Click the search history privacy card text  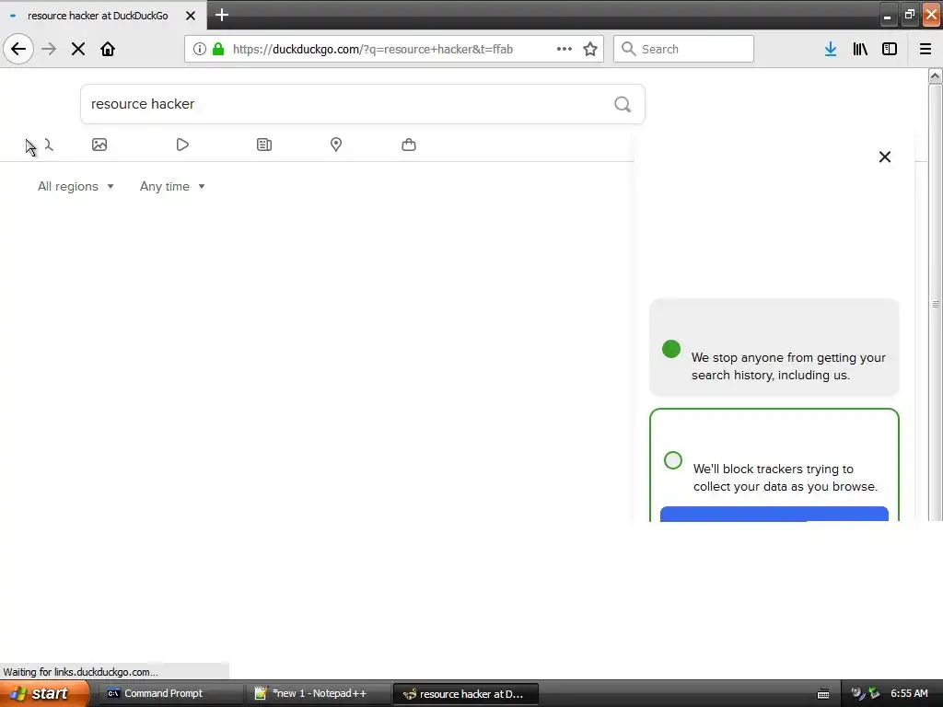(788, 366)
